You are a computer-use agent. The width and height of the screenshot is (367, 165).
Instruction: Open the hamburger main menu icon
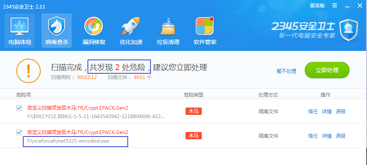pos(335,5)
